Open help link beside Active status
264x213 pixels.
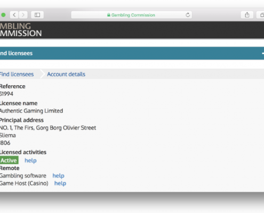tap(30, 160)
